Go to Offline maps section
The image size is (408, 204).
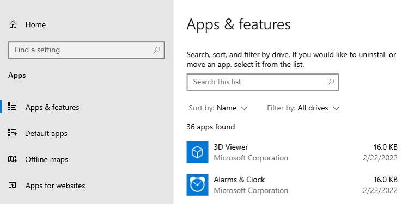[47, 159]
